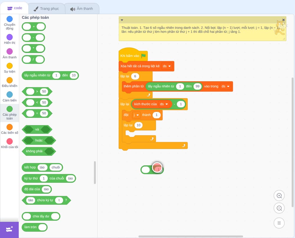This screenshot has width=295, height=238.
Task: Select the Sự kiện category circle
Action: [x=10, y=66]
